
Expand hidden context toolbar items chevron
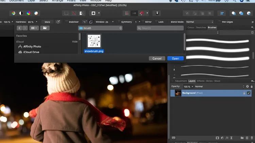[x=252, y=22]
